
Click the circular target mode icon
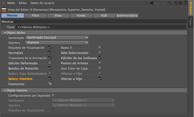tap(180, 3)
